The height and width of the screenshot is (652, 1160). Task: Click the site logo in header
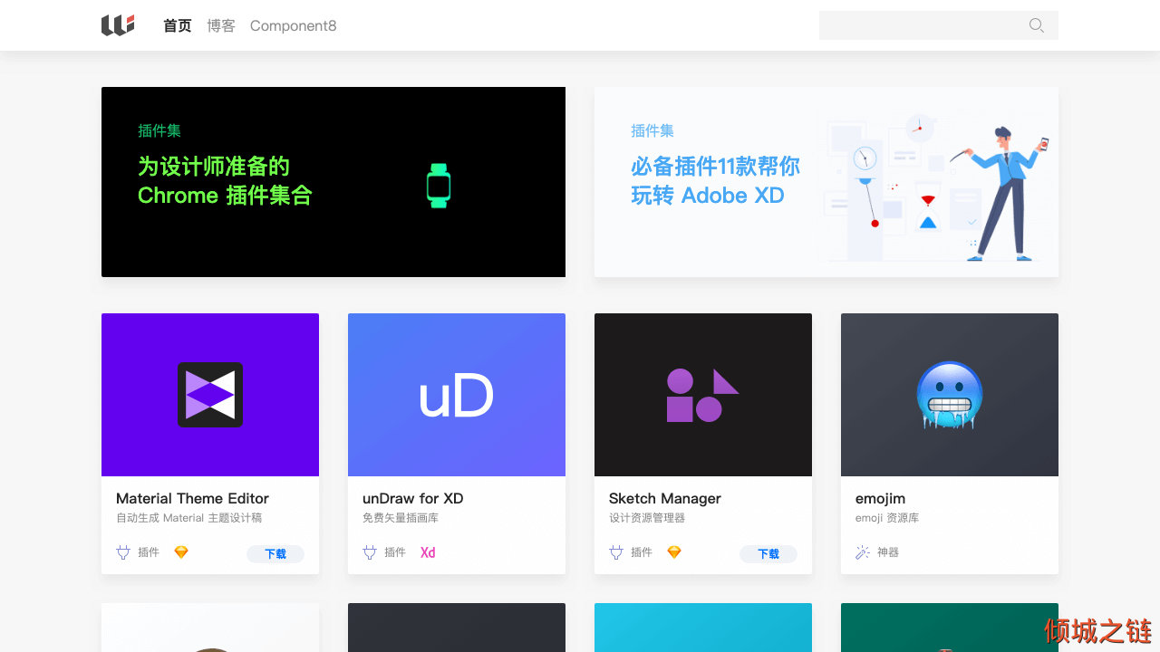point(118,25)
